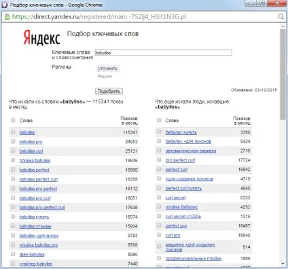Open the babyliss купить link
This screenshot has width=288, height=269.
[x=34, y=217]
